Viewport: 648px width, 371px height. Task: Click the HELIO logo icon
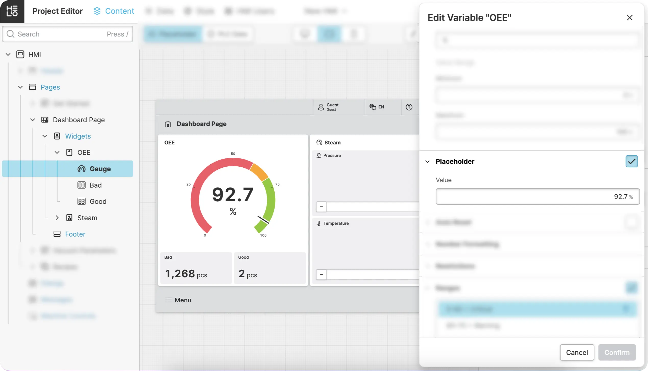tap(12, 11)
